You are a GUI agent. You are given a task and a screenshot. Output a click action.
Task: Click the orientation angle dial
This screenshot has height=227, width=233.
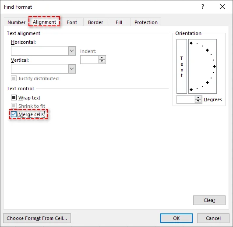tap(202, 66)
